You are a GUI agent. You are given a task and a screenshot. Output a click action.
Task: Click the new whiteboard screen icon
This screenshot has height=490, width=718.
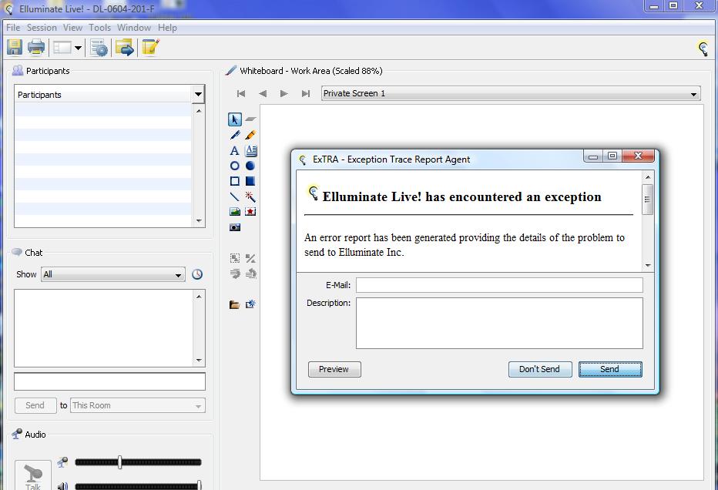250,304
